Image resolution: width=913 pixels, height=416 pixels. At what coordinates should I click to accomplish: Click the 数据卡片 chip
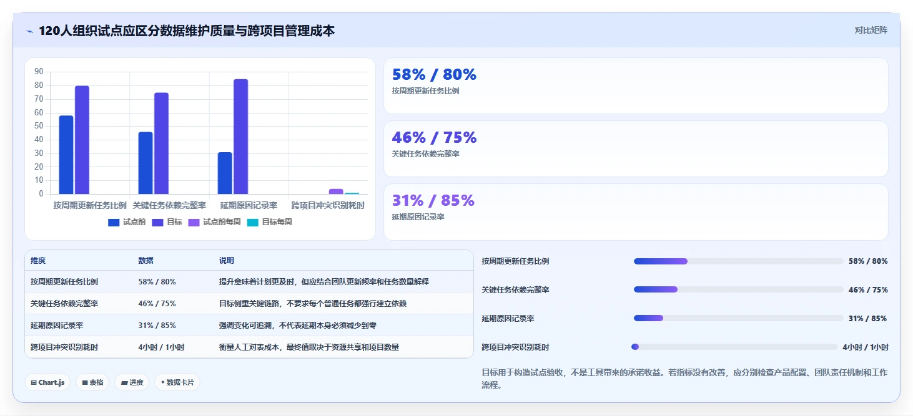[177, 382]
